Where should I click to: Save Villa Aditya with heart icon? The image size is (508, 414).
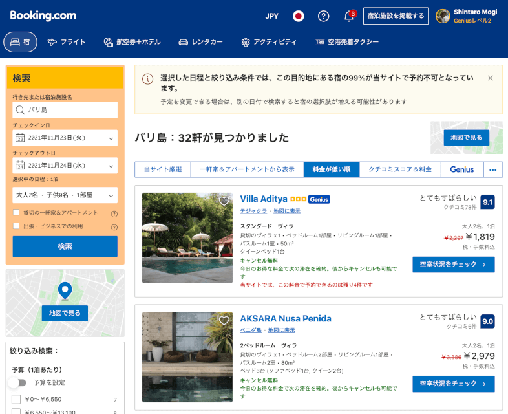pyautogui.click(x=224, y=201)
